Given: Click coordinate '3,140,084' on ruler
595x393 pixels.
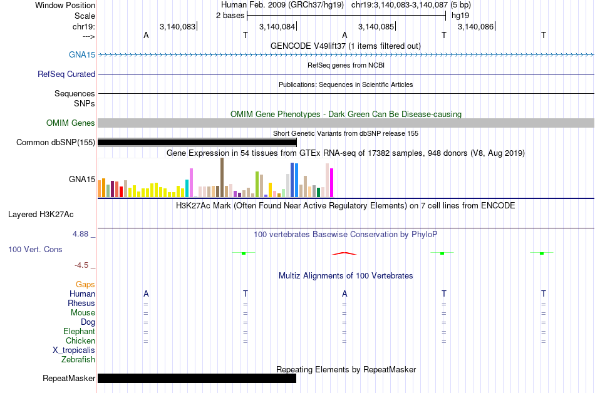Looking at the screenshot, I should 277,26.
